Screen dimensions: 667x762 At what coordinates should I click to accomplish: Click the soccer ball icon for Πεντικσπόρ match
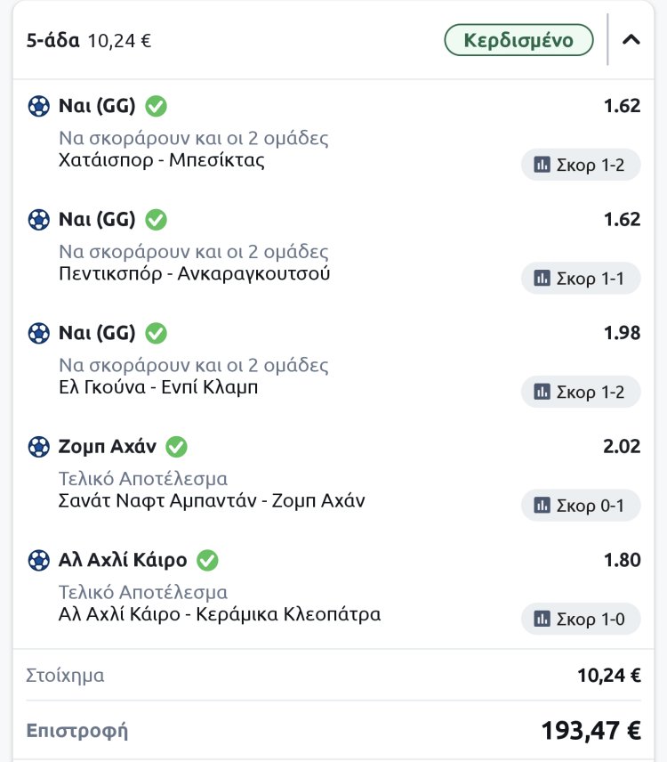click(38, 220)
